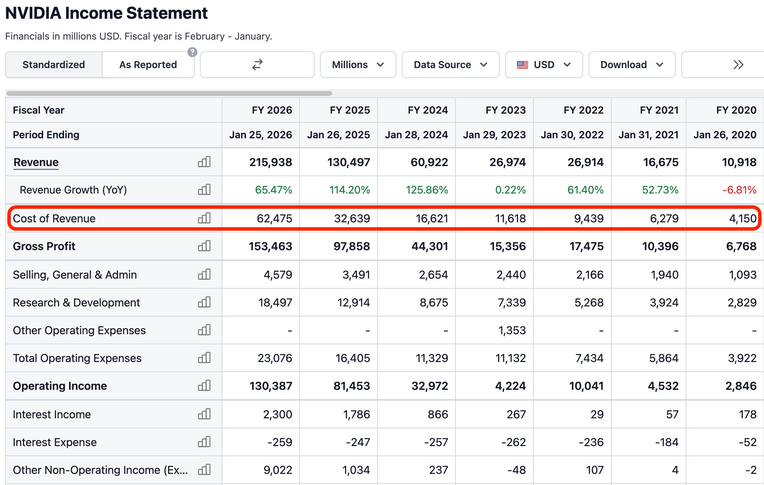Open chart icon for Interest Expense
The image size is (764, 485).
coord(204,442)
